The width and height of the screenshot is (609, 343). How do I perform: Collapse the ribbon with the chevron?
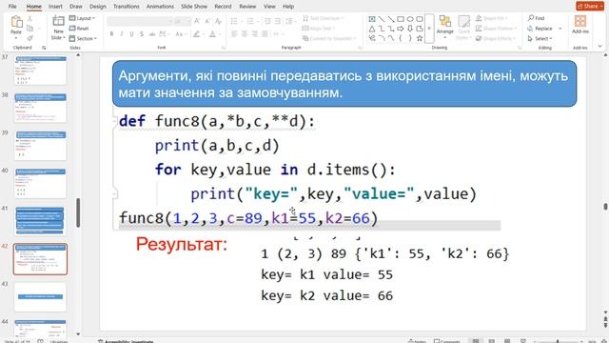600,47
